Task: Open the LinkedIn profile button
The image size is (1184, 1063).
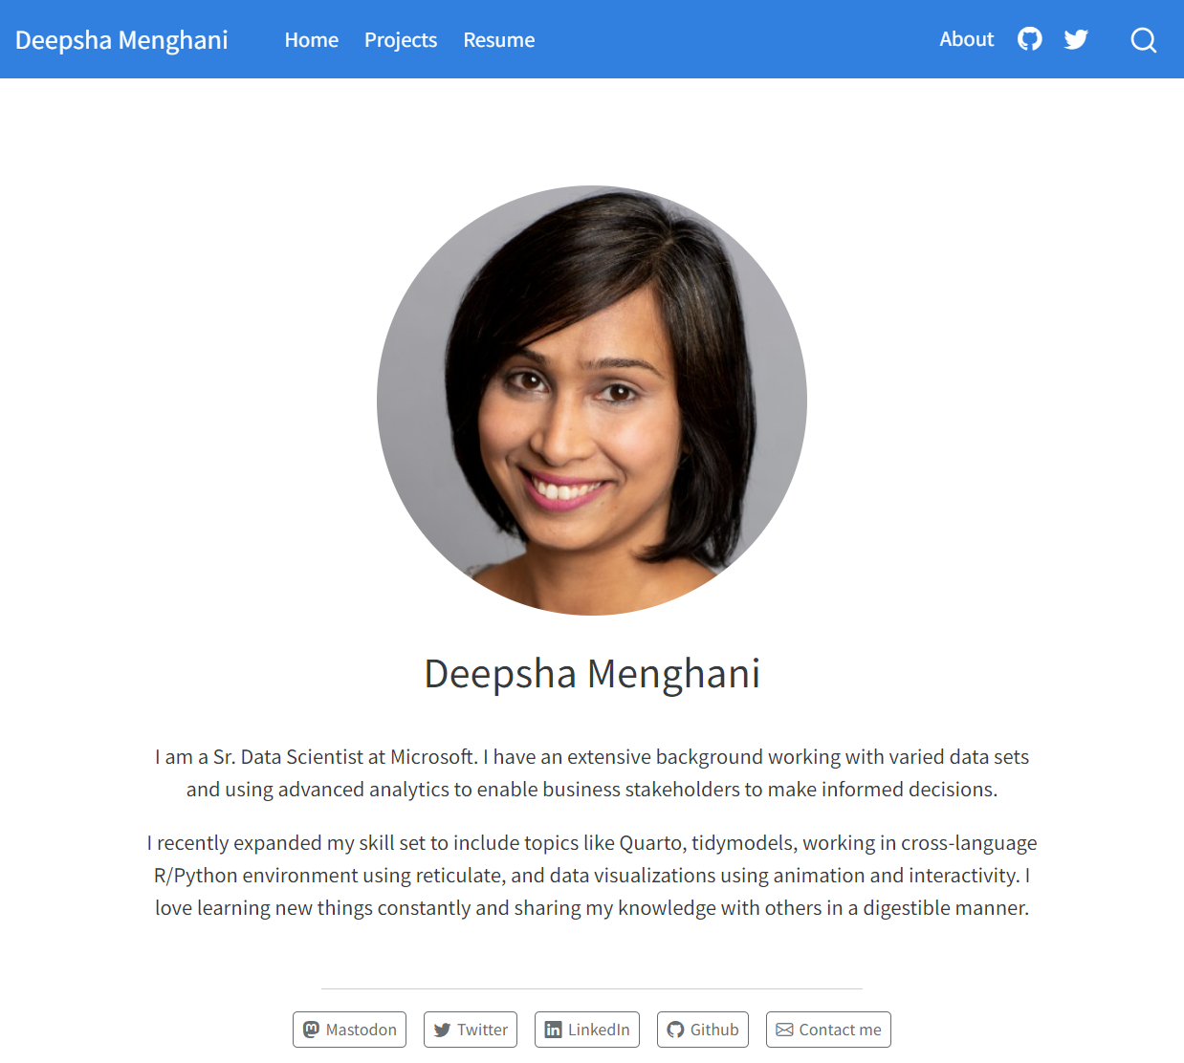Action: click(587, 1030)
